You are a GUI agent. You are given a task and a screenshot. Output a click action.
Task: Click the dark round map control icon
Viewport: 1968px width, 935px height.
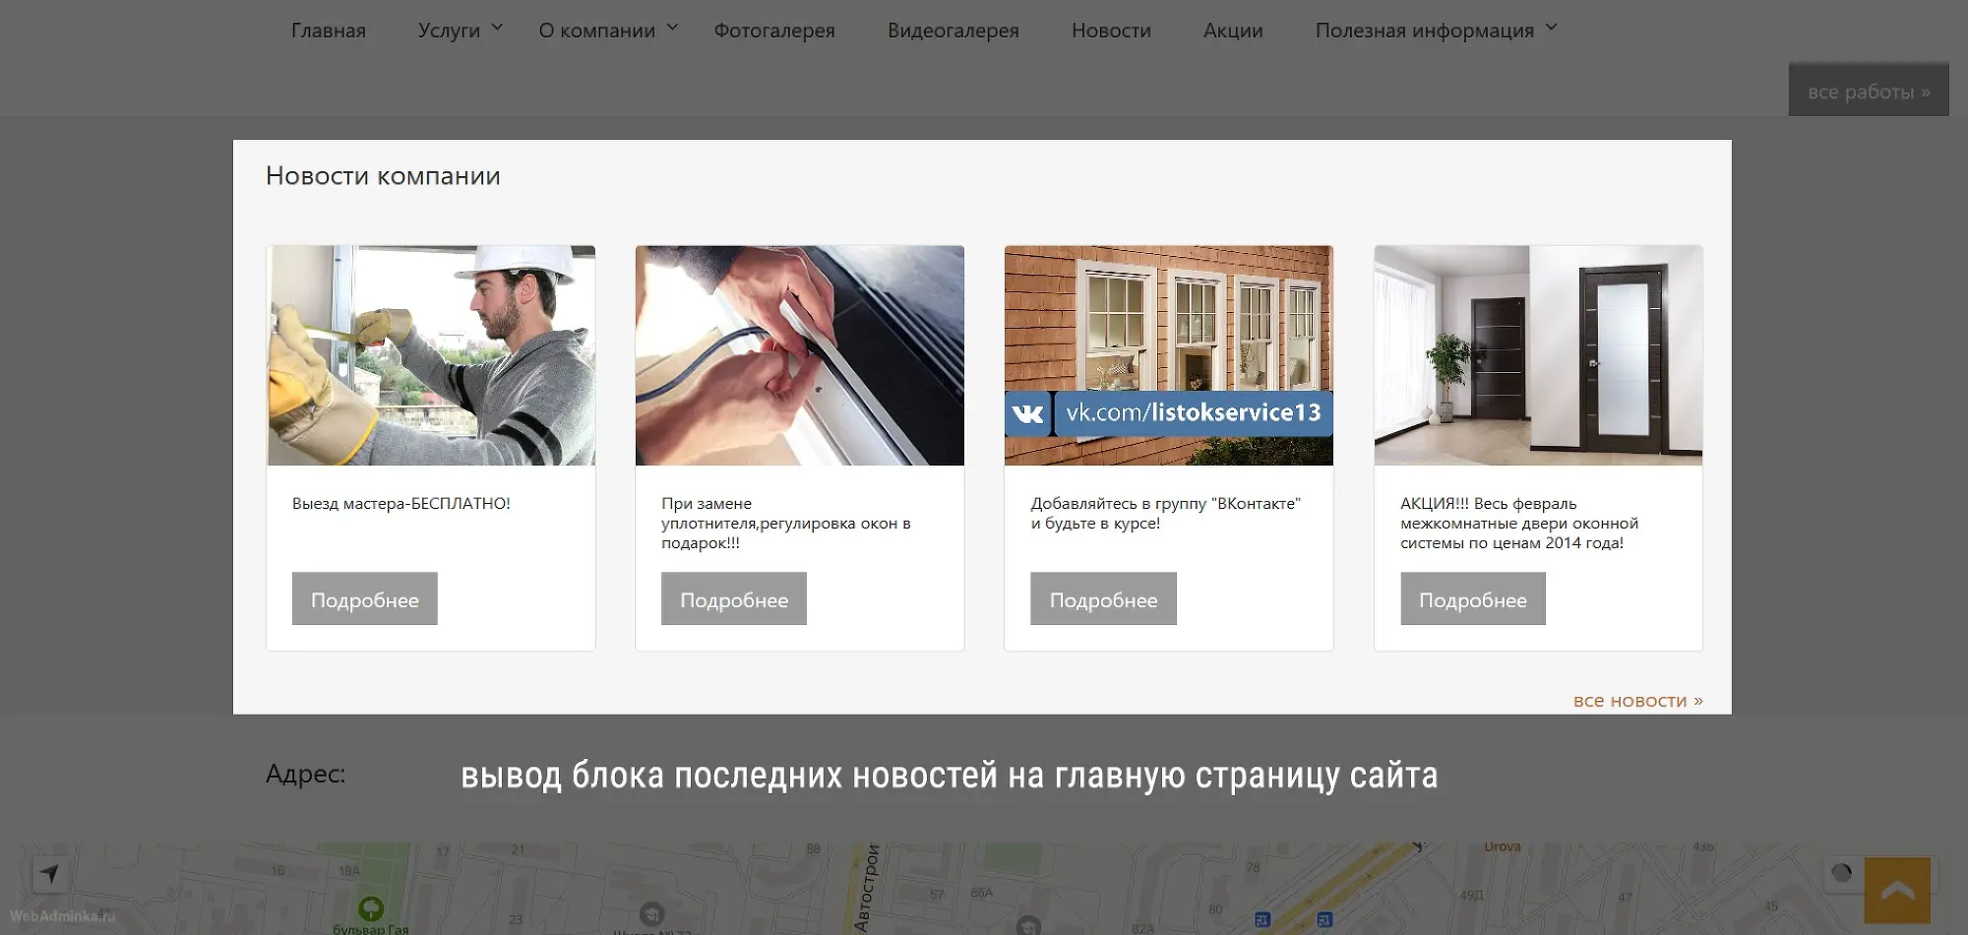[x=1841, y=873]
